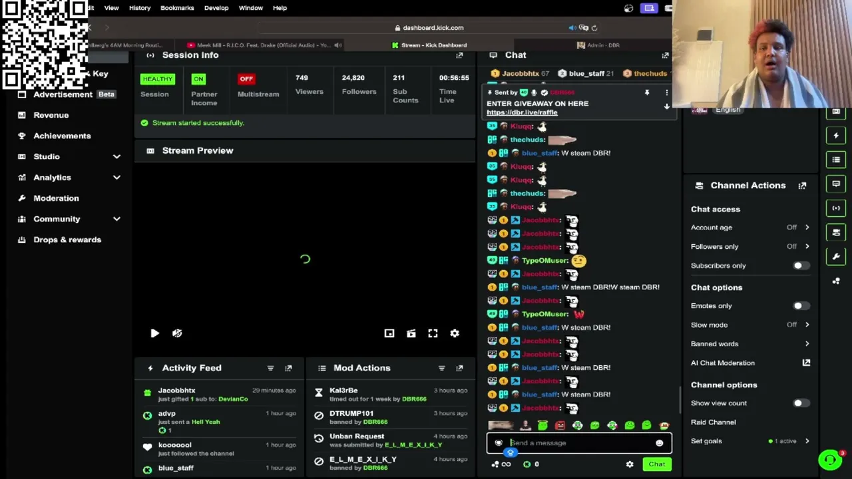Filter the Activity Feed
Screen dimensions: 852x479
pyautogui.click(x=270, y=368)
